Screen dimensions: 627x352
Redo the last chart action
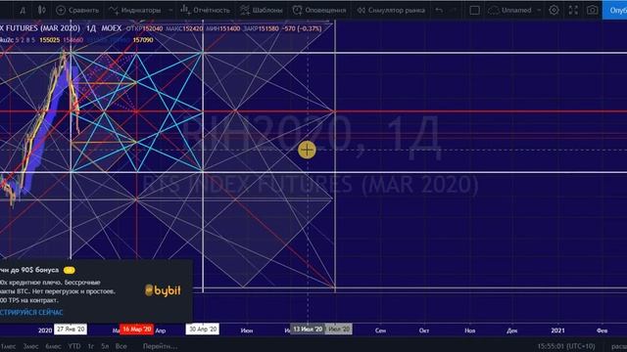[x=453, y=11]
